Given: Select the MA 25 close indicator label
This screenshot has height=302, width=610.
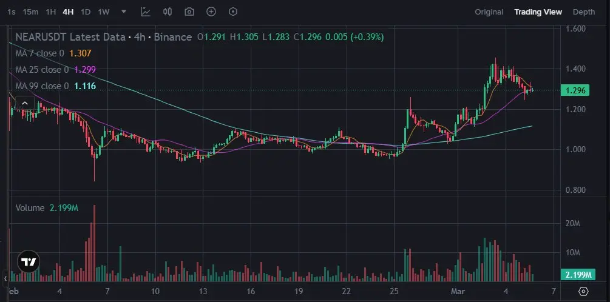Looking at the screenshot, I should click(x=42, y=70).
